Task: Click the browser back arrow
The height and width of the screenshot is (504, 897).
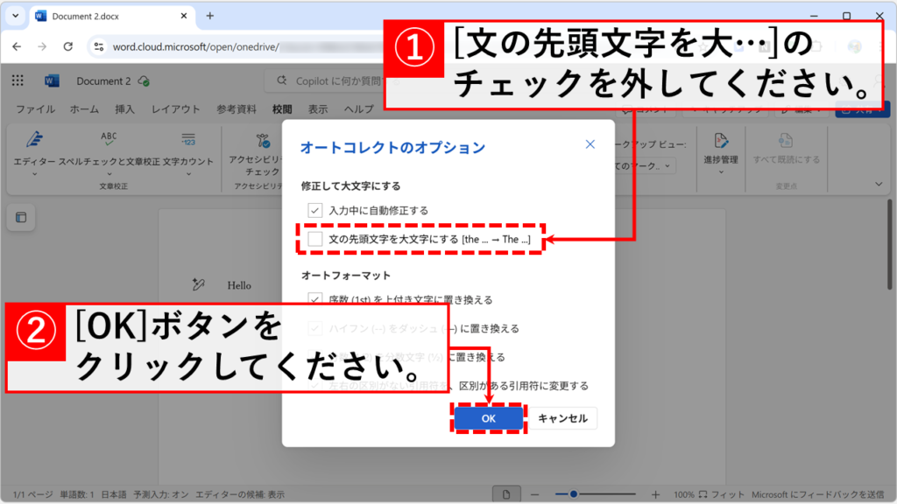Action: [x=17, y=47]
